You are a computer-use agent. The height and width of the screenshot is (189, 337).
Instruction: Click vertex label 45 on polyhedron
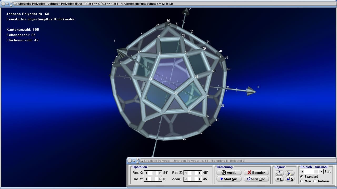[x=228, y=69]
